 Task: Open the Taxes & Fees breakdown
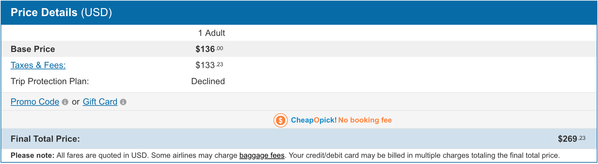tap(38, 65)
